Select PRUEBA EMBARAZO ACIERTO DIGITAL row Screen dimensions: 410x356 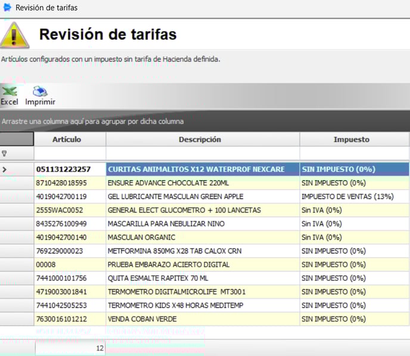pyautogui.click(x=203, y=264)
